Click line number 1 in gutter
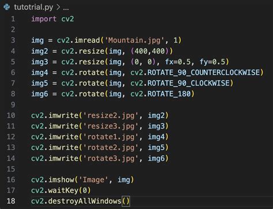The width and height of the screenshot is (273, 209). tap(13, 19)
